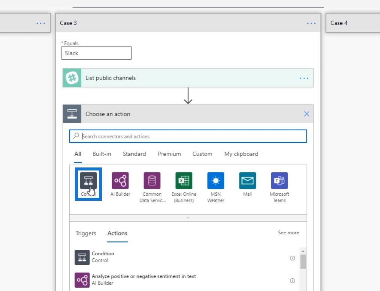The image size is (380, 291).
Task: Collapse the connectors list chevron
Action: pos(188,218)
